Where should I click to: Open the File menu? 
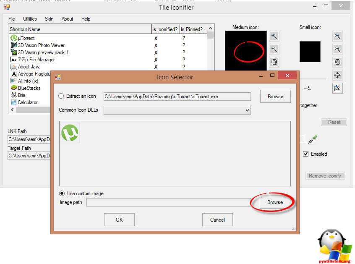11,19
